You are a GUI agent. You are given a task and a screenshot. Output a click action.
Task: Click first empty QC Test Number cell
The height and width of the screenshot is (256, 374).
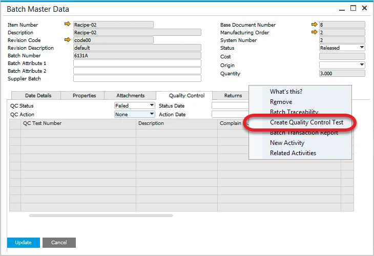click(x=78, y=134)
